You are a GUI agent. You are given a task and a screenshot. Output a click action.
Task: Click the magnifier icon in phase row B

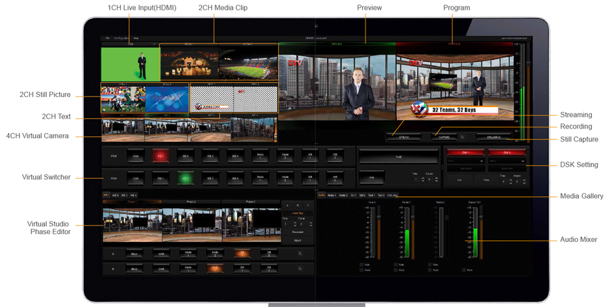click(300, 269)
